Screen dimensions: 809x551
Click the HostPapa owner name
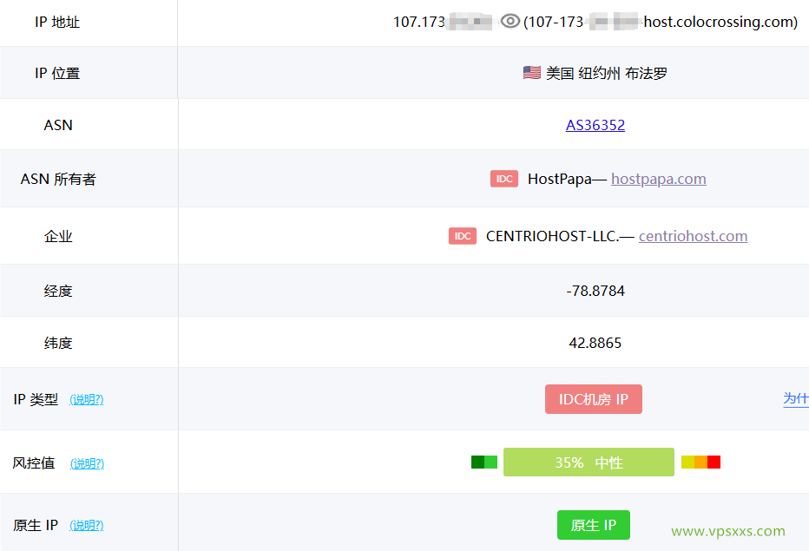pos(559,179)
